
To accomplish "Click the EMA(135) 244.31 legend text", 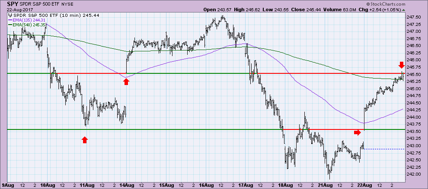I will [29, 20].
